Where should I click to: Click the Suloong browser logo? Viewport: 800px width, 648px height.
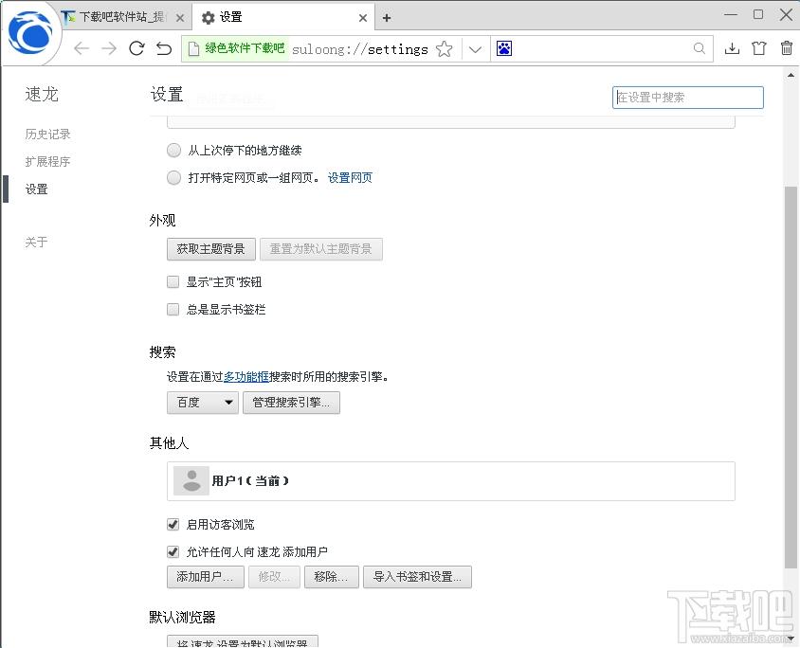pyautogui.click(x=30, y=34)
